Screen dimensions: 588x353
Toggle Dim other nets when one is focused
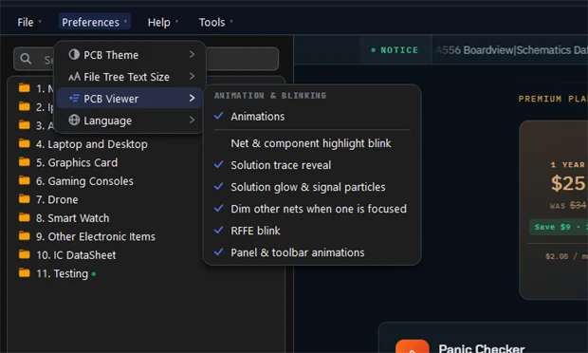[x=312, y=209]
